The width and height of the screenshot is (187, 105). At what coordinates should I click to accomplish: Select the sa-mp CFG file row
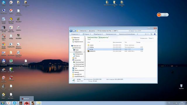pyautogui.click(x=115, y=49)
